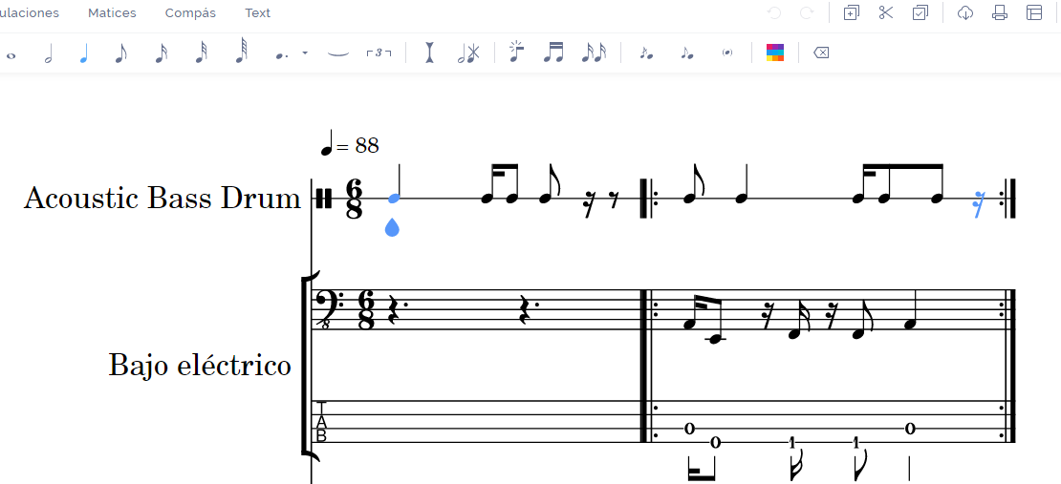1061x484 pixels.
Task: Click the cloud download export icon
Action: [x=965, y=13]
